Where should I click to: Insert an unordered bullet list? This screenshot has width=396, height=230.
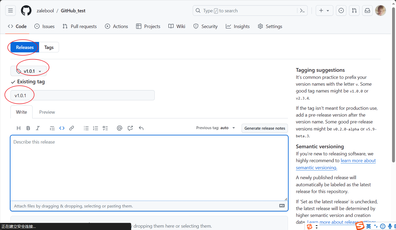(86, 128)
